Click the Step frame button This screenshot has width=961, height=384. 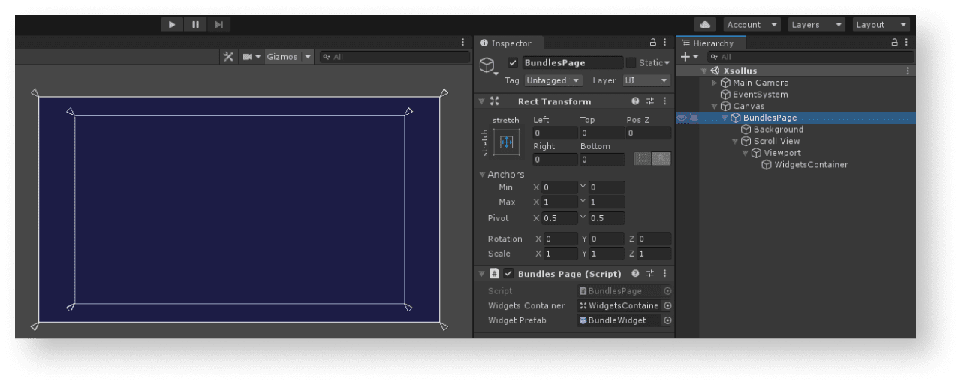218,25
